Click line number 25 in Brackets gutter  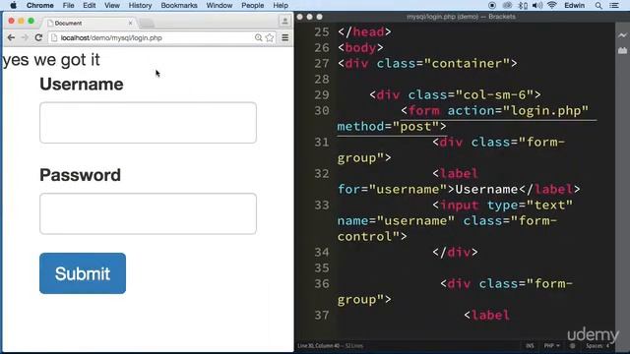pos(322,31)
